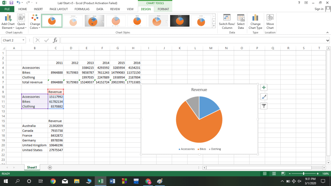Save workbook using Quick Access icon
The height and width of the screenshot is (186, 331).
11,3
